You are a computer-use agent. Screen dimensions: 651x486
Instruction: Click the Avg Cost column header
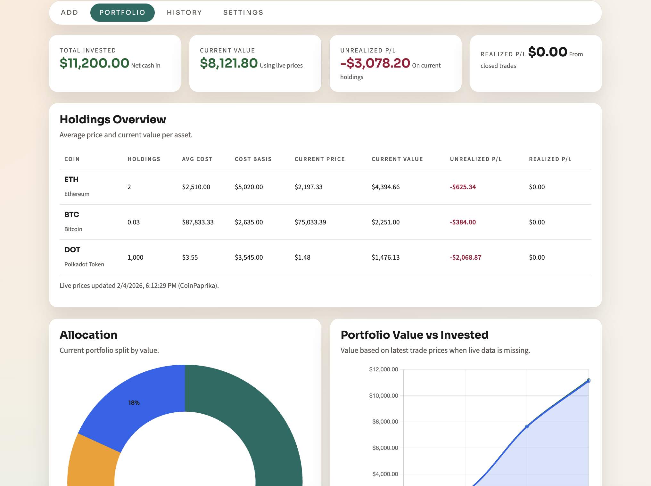pyautogui.click(x=197, y=159)
